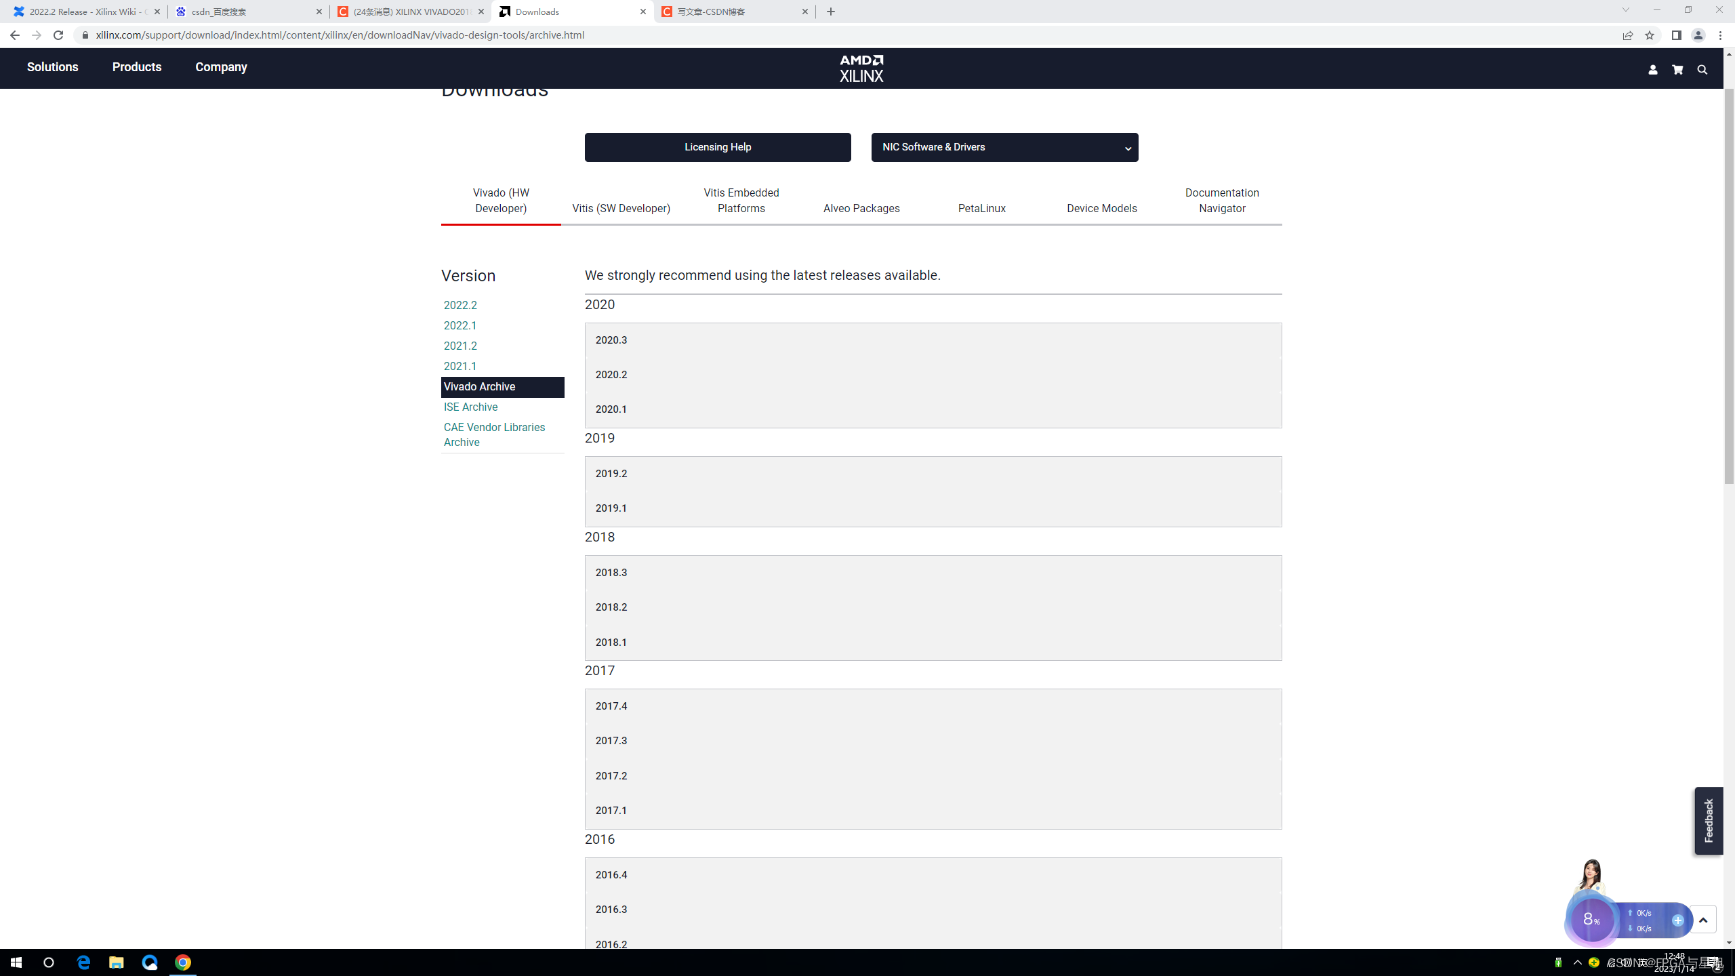This screenshot has height=976, width=1735.
Task: Click the browser reload button
Action: click(58, 35)
